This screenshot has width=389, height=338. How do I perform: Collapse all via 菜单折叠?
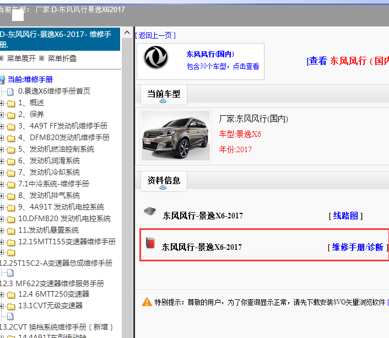62,58
